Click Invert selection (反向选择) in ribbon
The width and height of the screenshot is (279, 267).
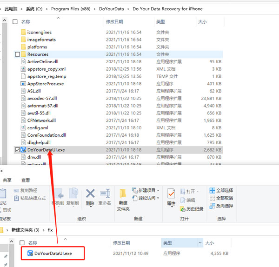pyautogui.click(x=221, y=206)
